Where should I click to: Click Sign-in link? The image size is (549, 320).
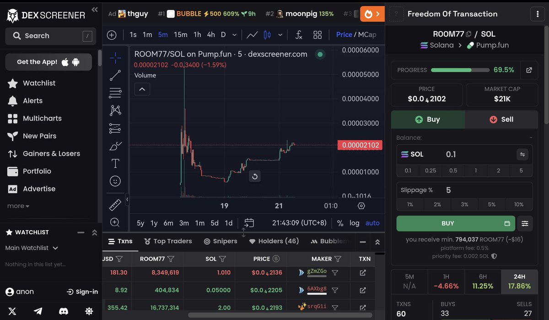pyautogui.click(x=82, y=292)
